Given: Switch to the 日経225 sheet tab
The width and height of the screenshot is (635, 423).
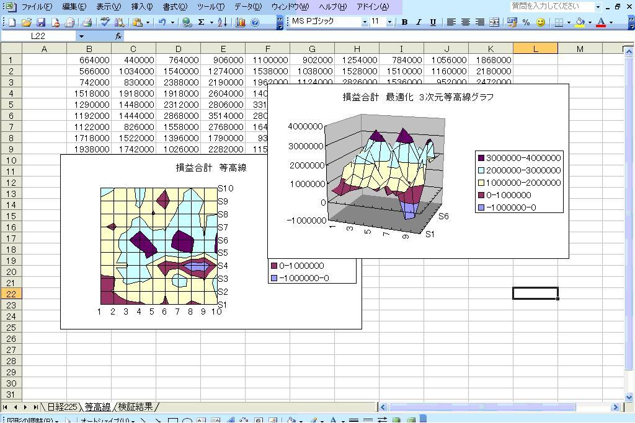Looking at the screenshot, I should coord(62,407).
